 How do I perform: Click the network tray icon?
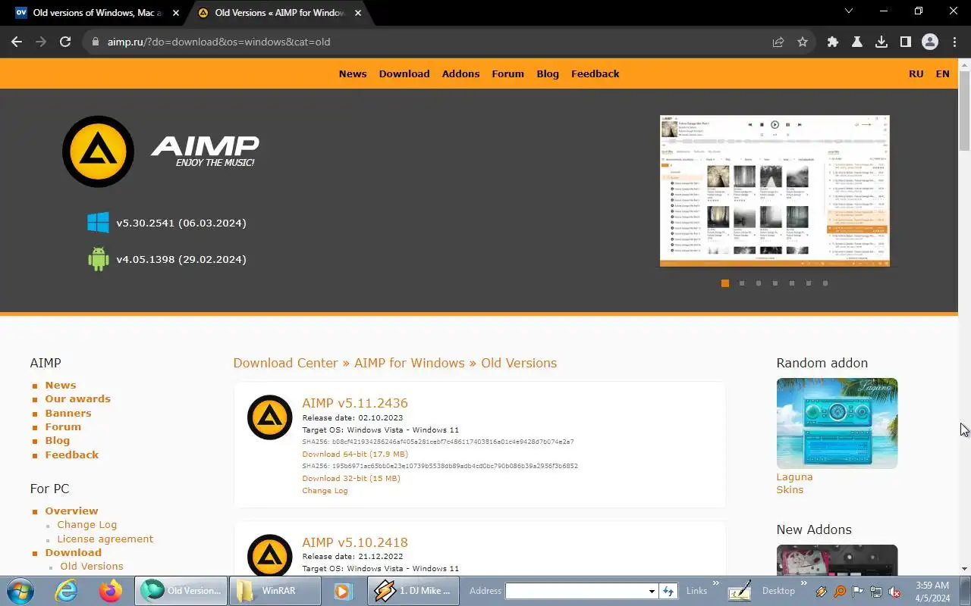876,592
